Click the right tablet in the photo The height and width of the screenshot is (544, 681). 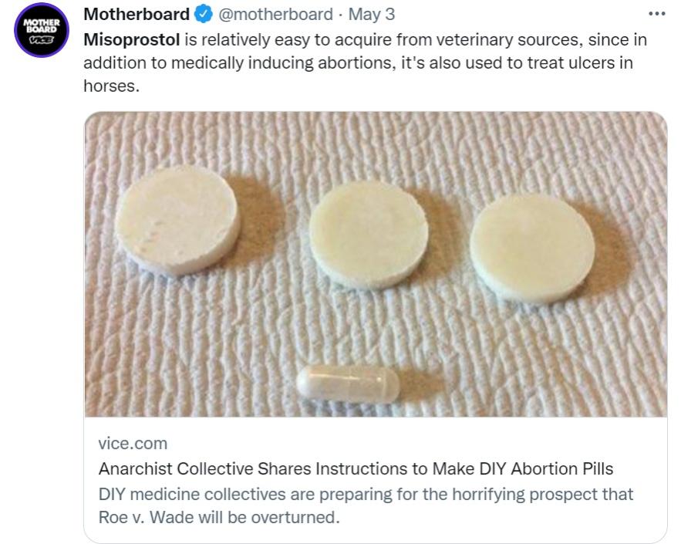532,247
